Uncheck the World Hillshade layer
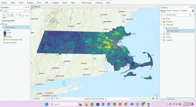 [4, 43]
